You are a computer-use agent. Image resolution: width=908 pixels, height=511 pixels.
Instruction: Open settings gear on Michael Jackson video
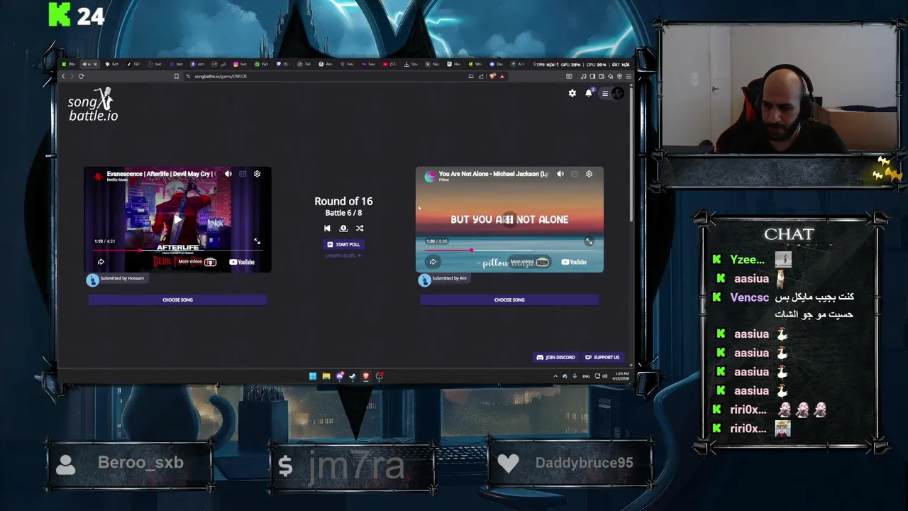coord(589,174)
